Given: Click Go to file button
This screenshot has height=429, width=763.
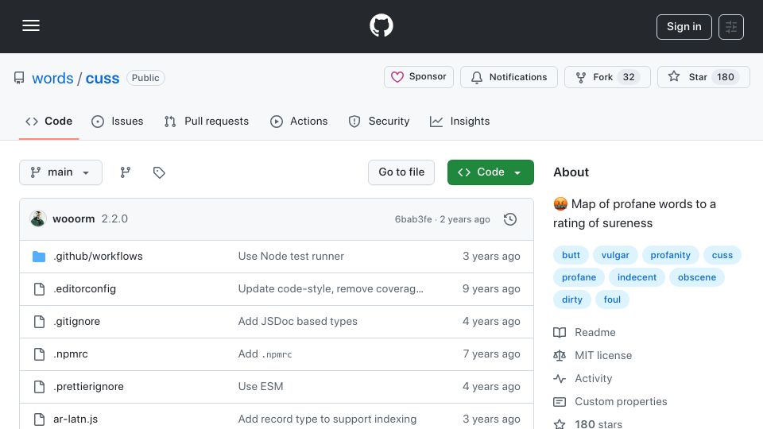Looking at the screenshot, I should [401, 172].
